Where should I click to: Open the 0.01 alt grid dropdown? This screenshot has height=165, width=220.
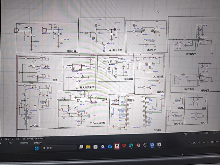pos(207,133)
